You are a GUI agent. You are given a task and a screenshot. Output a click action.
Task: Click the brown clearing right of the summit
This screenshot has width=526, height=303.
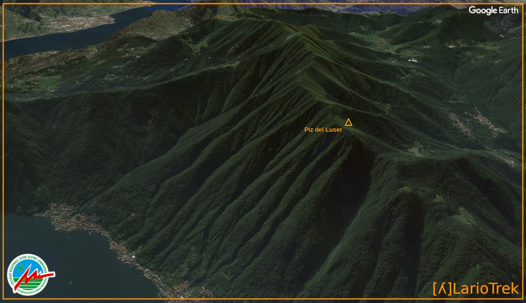point(414,152)
